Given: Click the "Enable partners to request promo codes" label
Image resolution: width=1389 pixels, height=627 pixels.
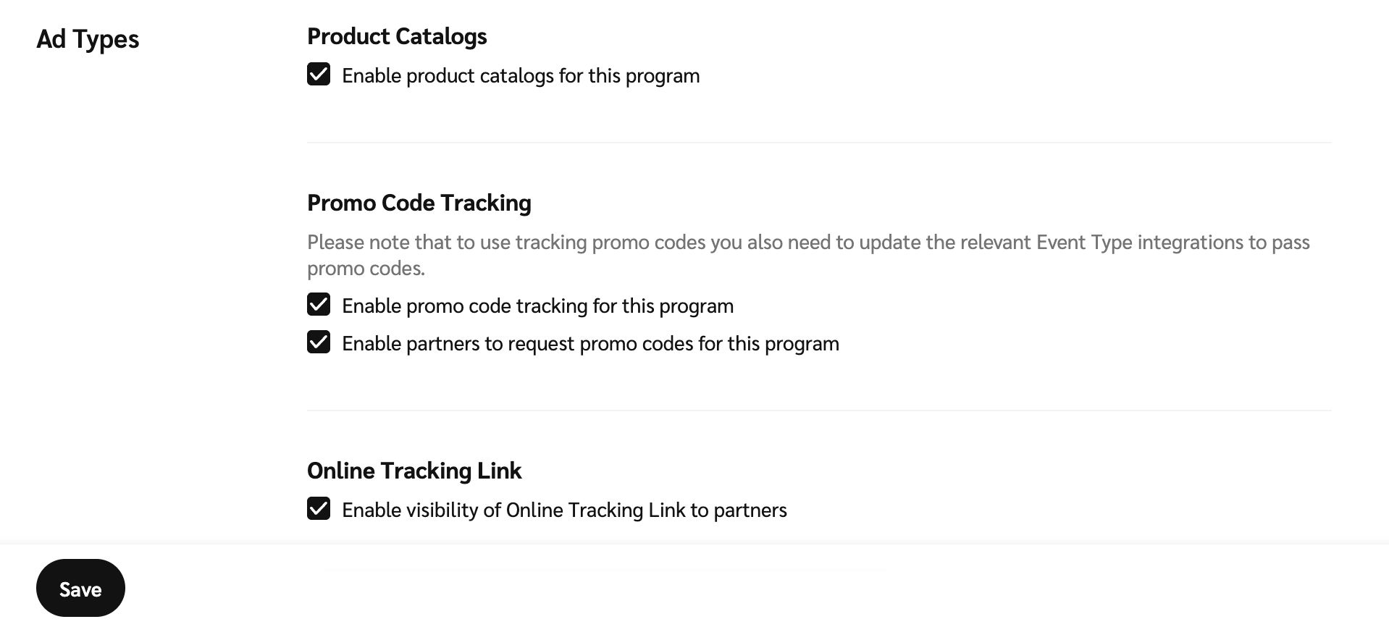Looking at the screenshot, I should (590, 344).
